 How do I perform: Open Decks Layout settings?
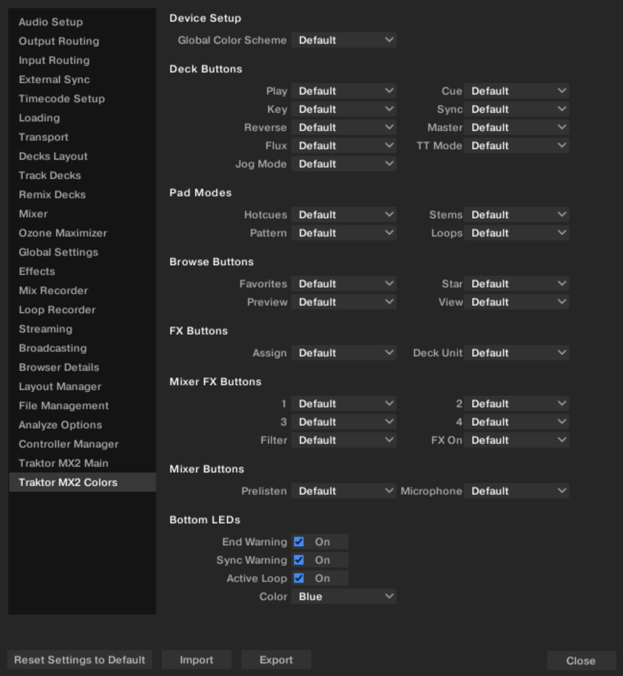tap(82, 156)
